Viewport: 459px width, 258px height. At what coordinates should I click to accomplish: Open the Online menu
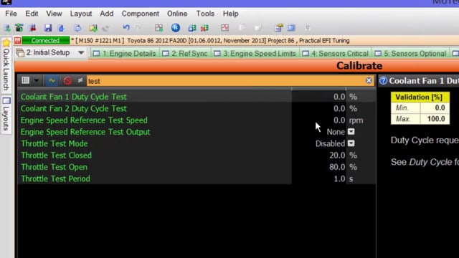177,14
